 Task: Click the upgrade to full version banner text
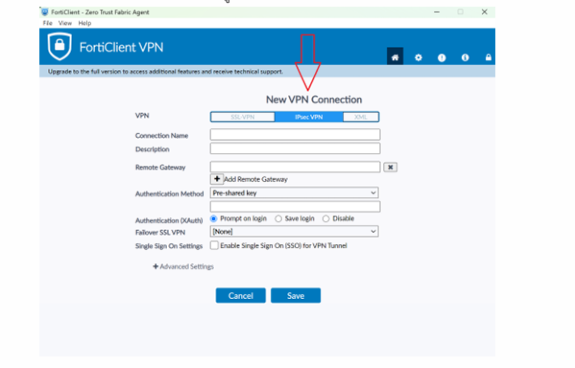pyautogui.click(x=165, y=72)
